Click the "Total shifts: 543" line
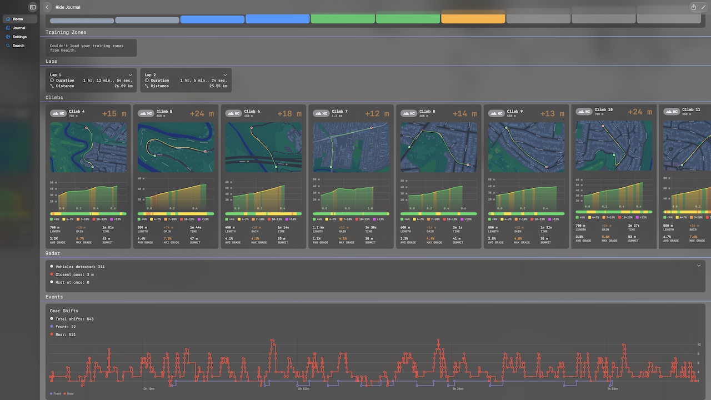Screen dimensions: 711x400 click(x=72, y=319)
